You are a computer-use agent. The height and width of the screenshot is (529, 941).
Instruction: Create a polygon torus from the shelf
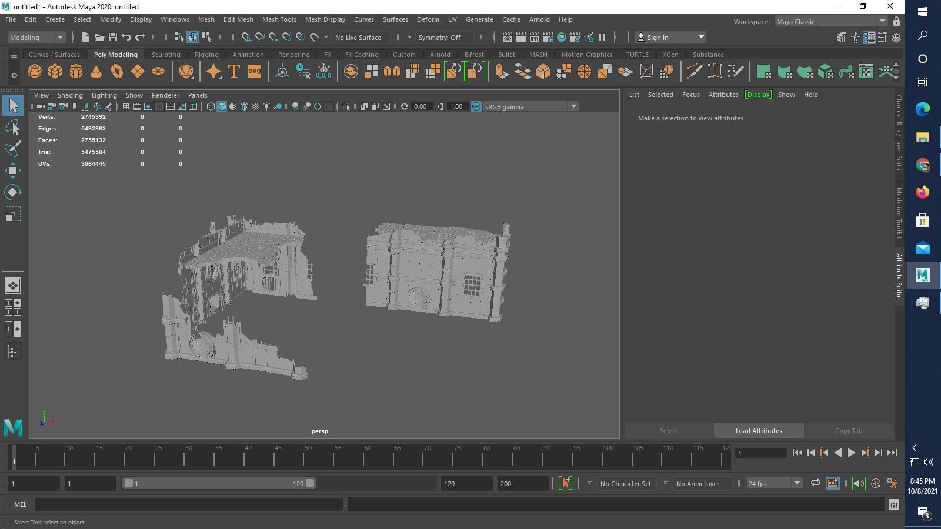click(117, 72)
